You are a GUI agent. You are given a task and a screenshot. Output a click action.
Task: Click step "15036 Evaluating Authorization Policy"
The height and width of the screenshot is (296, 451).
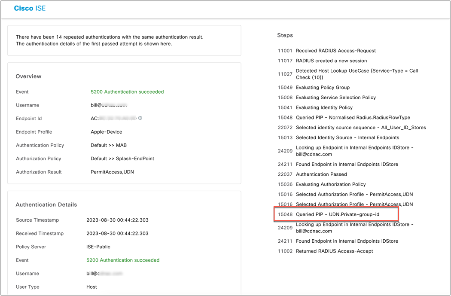click(322, 184)
